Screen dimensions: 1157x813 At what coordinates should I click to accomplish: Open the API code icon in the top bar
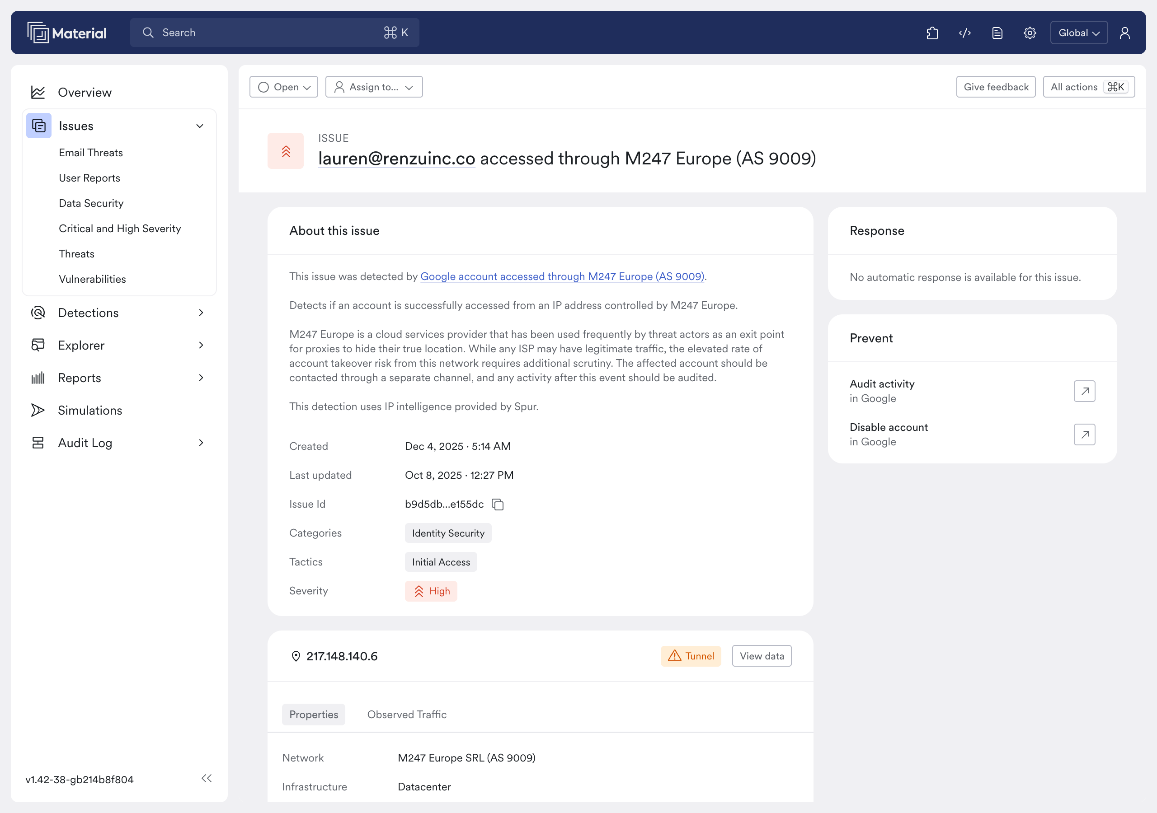(x=964, y=33)
